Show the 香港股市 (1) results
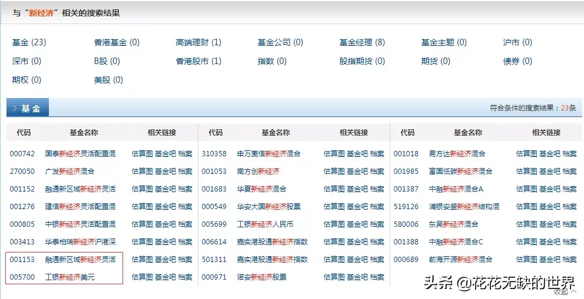Image resolution: width=584 pixels, height=299 pixels. tap(198, 61)
